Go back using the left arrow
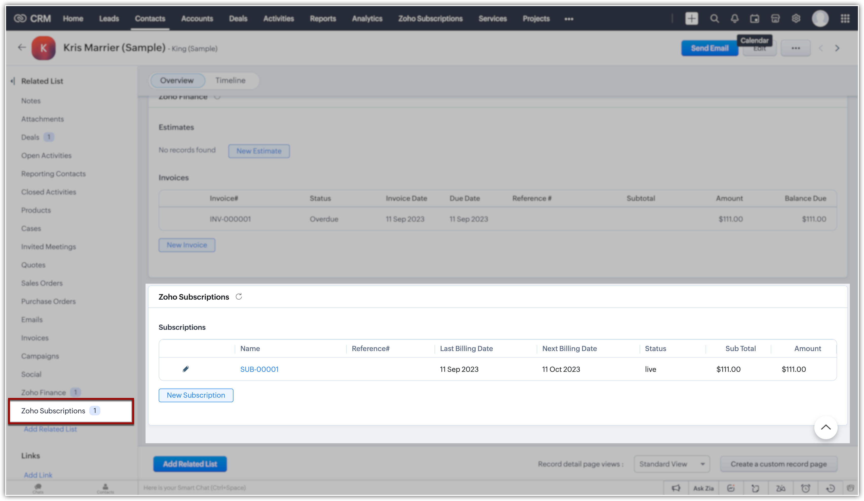The height and width of the screenshot is (501, 864). 22,48
